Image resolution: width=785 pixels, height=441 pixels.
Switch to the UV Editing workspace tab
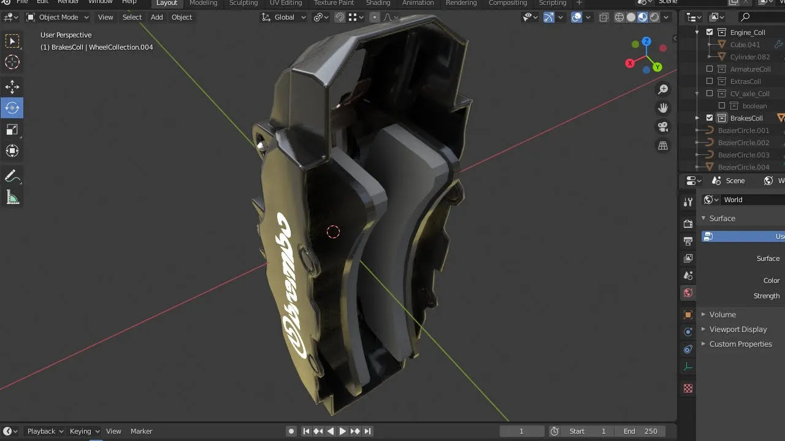286,3
